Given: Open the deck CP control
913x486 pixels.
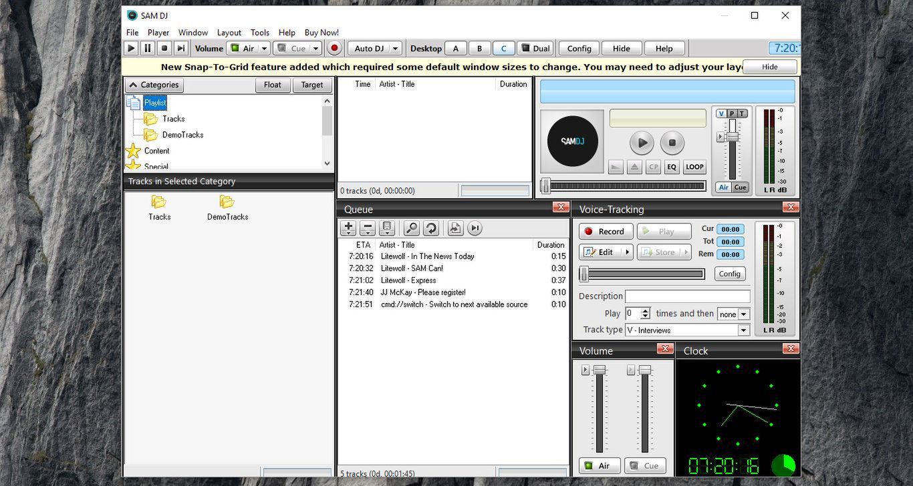Looking at the screenshot, I should coord(653,167).
